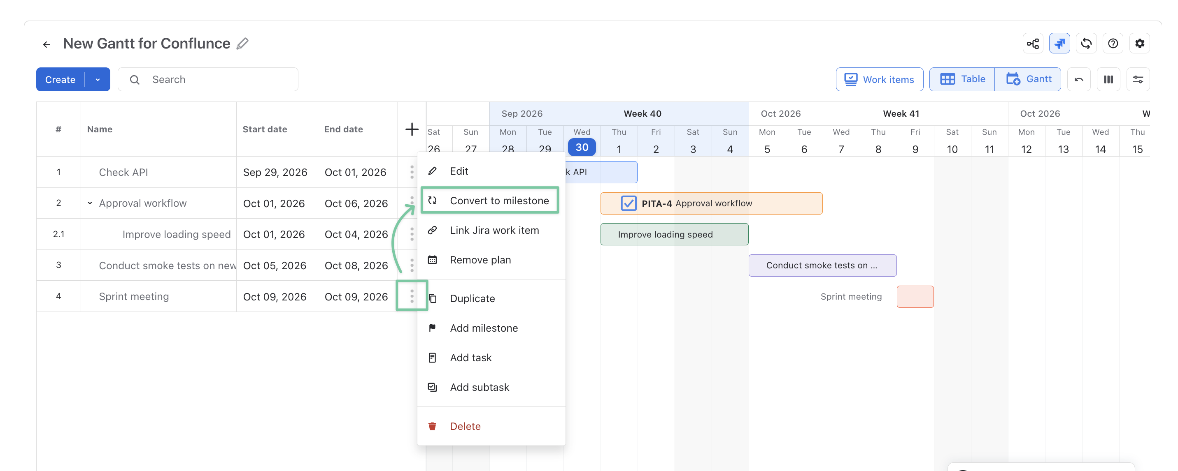
Task: Click today's date marker 30
Action: pos(582,147)
